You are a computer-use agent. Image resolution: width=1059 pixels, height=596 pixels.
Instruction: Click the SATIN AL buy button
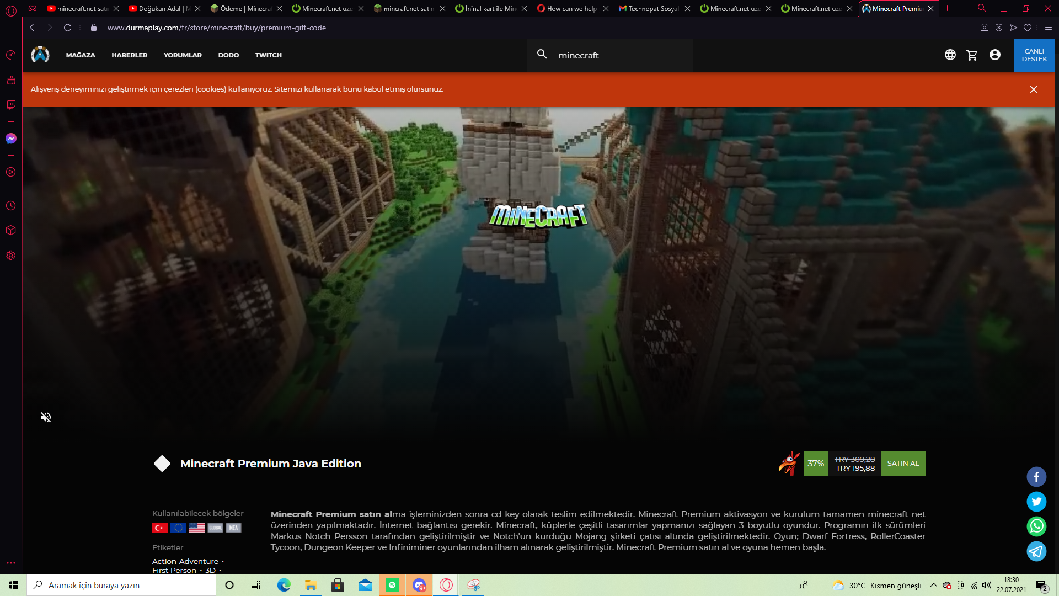[903, 464]
